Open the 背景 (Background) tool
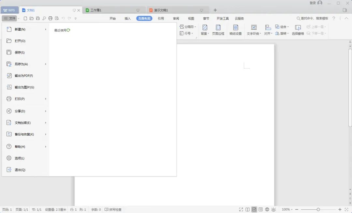 (205, 30)
